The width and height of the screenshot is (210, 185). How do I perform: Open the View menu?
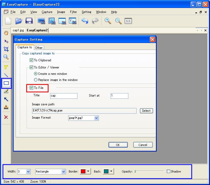[x=34, y=12]
